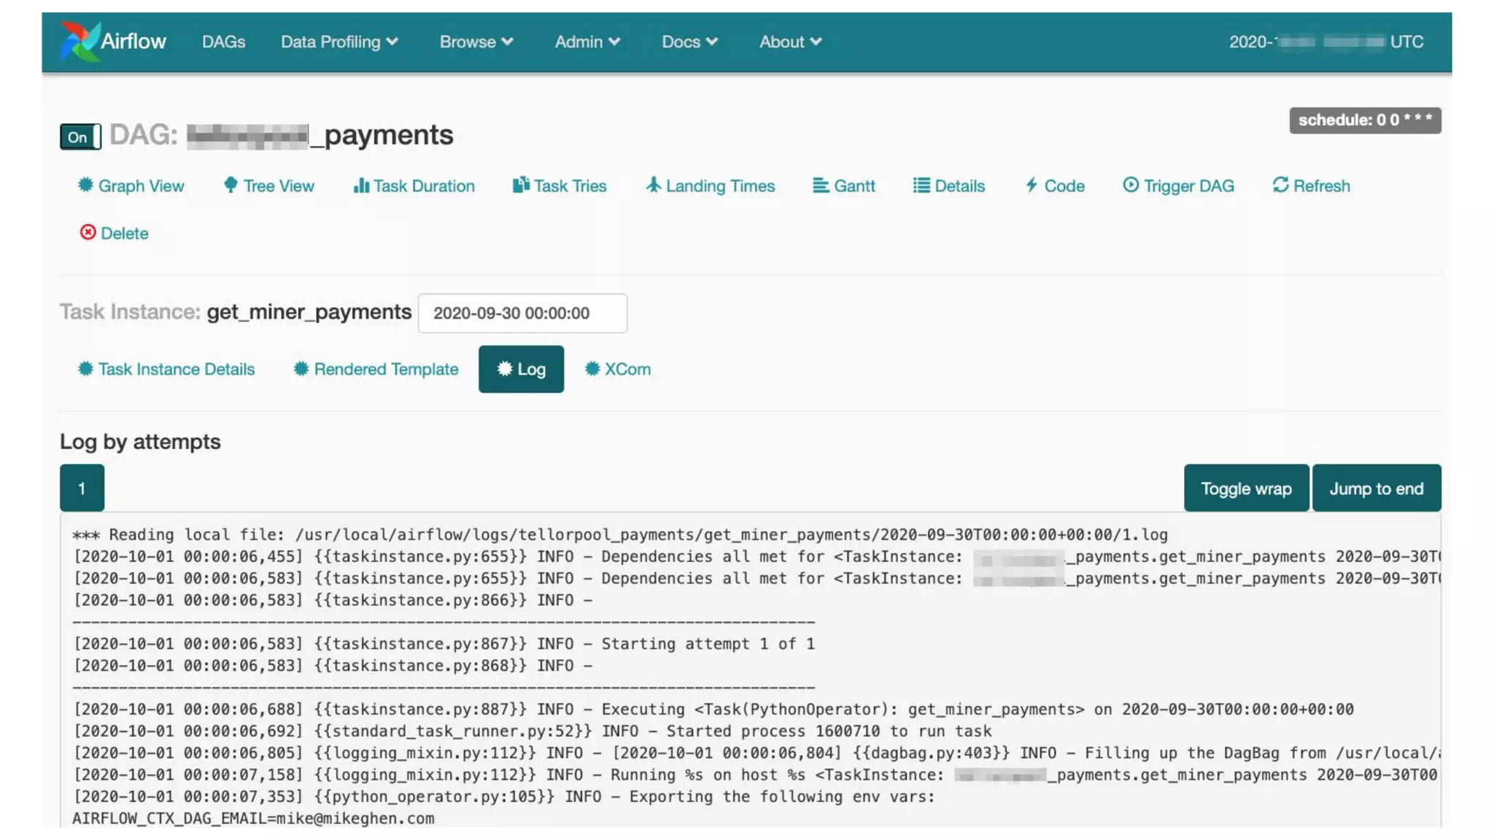1494x840 pixels.
Task: Switch to the XCom tab
Action: click(x=618, y=369)
